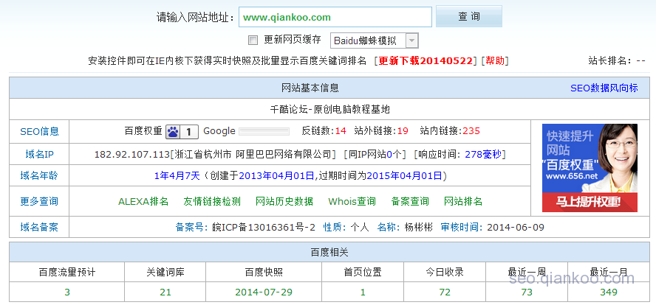Viewport: 656px width, 305px height.
Task: Open the SEO数据风向标 link
Action: pos(604,88)
